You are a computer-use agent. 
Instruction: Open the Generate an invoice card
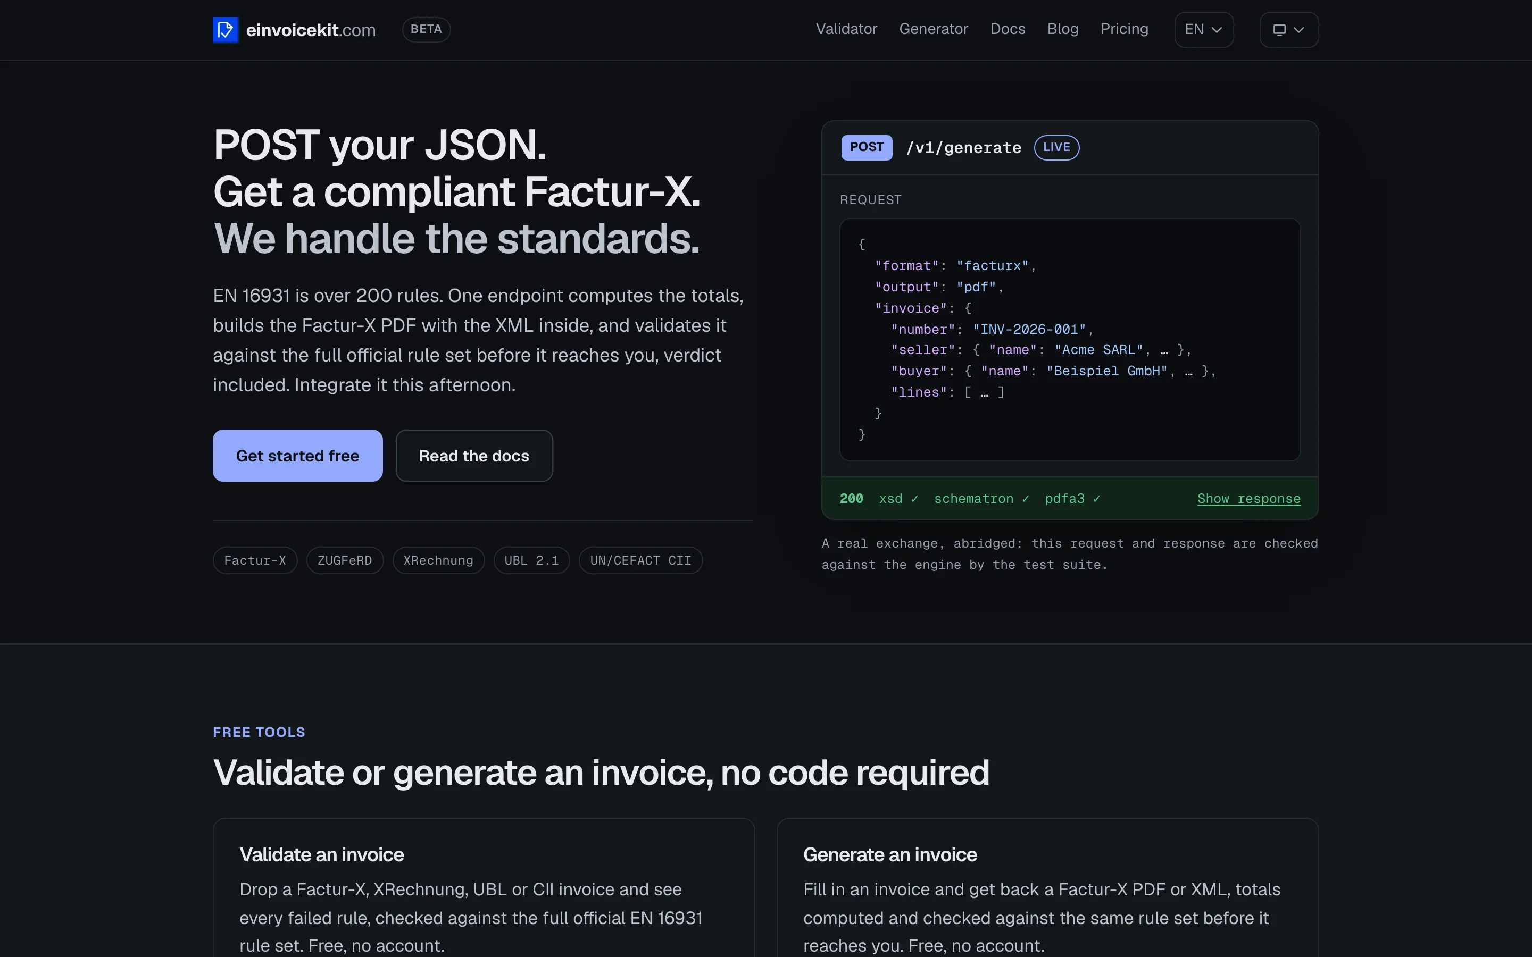1048,887
